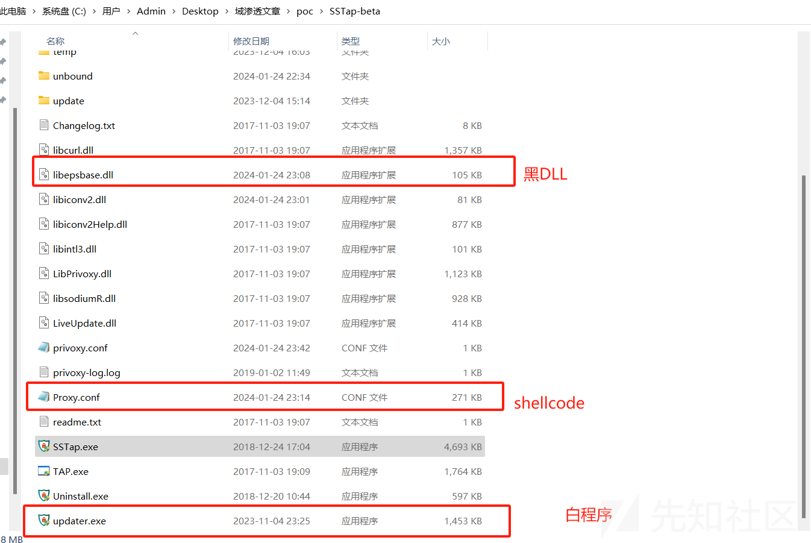This screenshot has width=811, height=543.
Task: Navigate to 用户 in breadcrumb
Action: pyautogui.click(x=111, y=11)
